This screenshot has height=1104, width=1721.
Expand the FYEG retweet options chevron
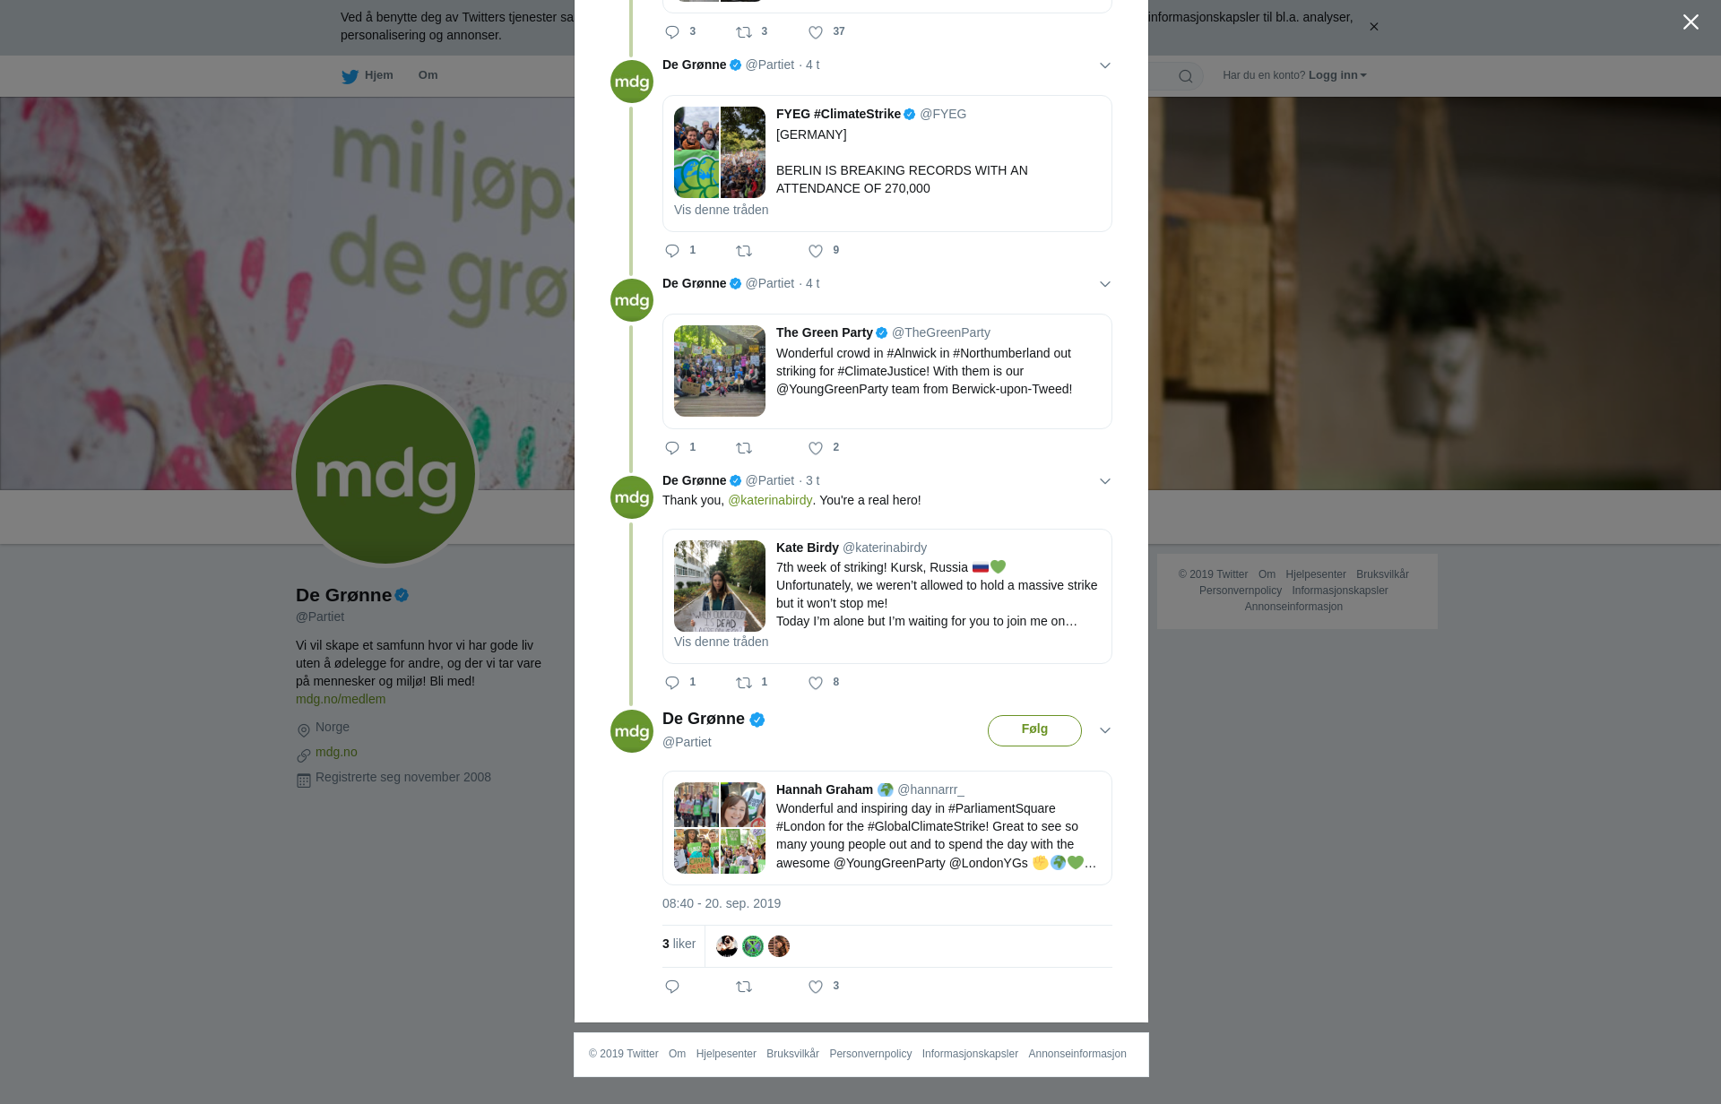coord(1105,65)
